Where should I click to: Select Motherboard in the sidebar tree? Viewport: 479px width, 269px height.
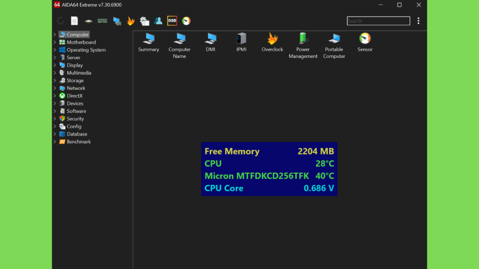(x=78, y=42)
